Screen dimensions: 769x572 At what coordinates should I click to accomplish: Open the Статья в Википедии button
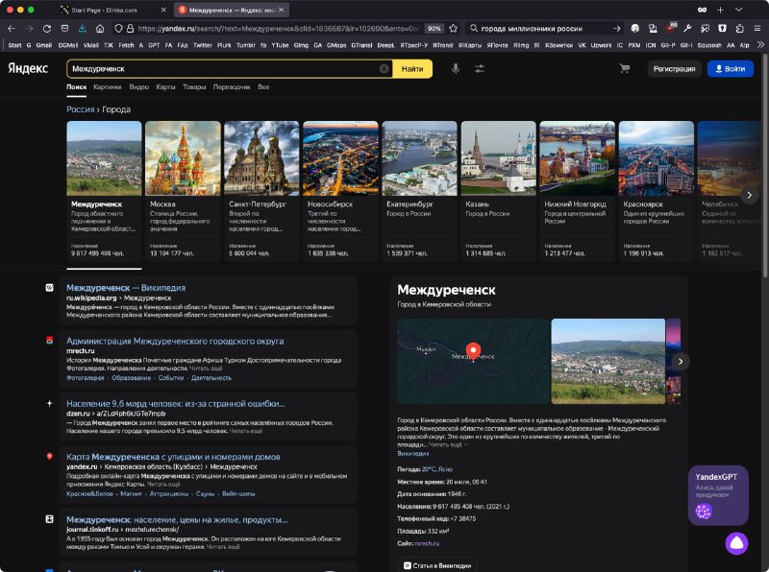(437, 565)
